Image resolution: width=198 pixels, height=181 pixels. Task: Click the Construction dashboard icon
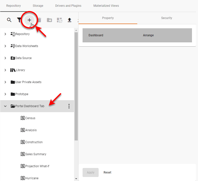click(x=23, y=142)
